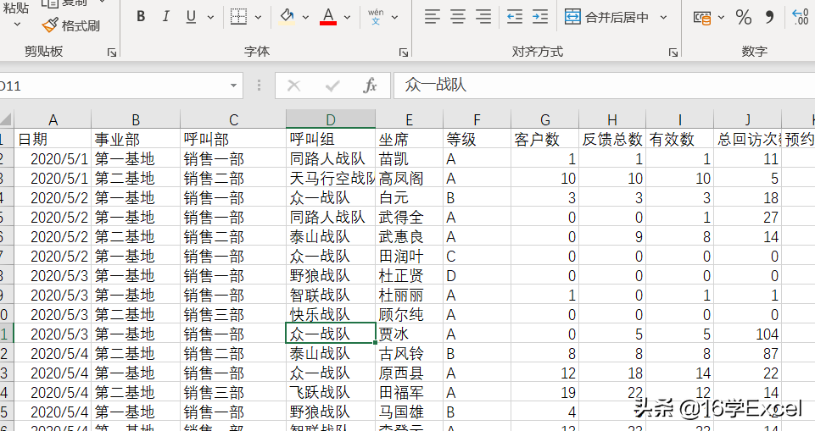Open 粘贴 paste dropdown arrow

coord(17,24)
